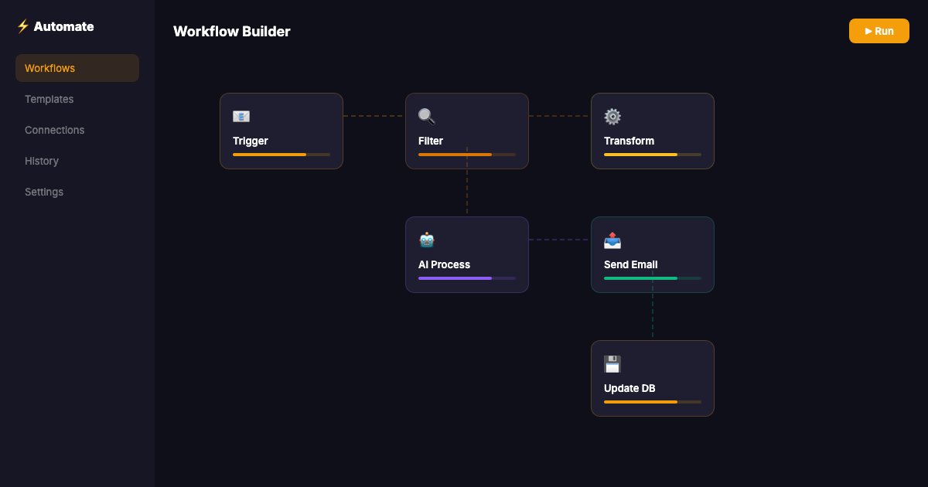Image resolution: width=928 pixels, height=487 pixels.
Task: Select the Update DB node label
Action: click(629, 388)
